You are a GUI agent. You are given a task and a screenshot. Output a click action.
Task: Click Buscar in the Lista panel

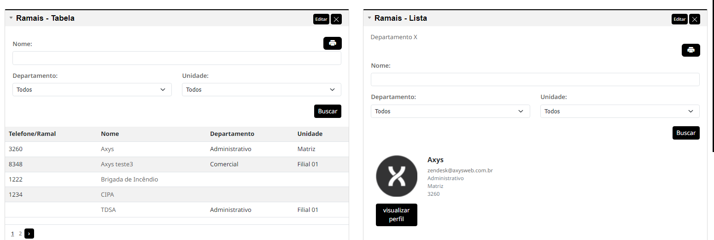(686, 133)
